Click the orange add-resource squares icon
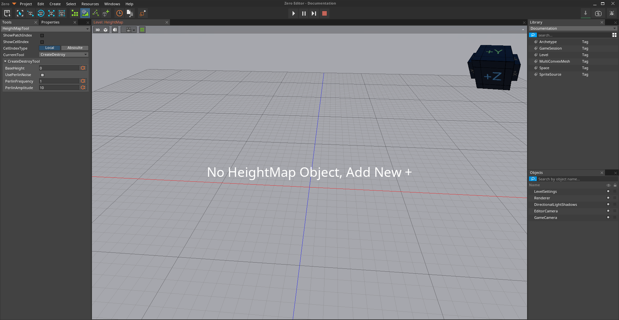This screenshot has height=320, width=619. [x=143, y=13]
